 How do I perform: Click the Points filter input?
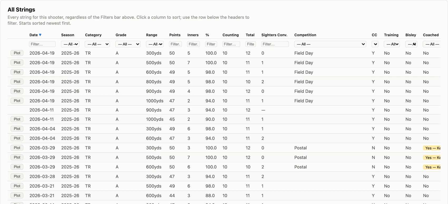point(175,44)
